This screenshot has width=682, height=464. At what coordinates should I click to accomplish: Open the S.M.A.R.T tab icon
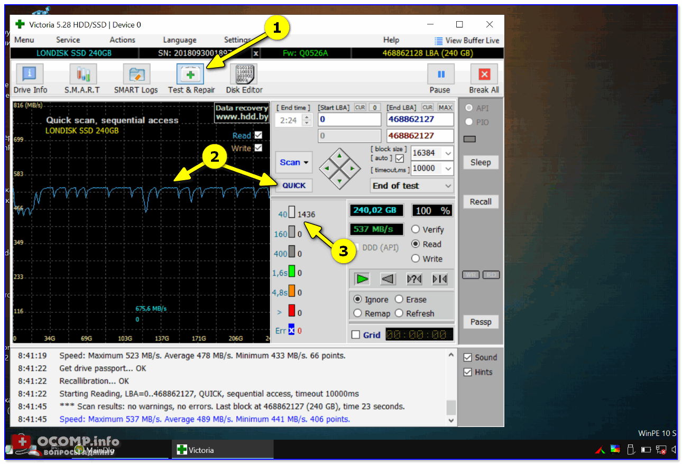click(82, 75)
